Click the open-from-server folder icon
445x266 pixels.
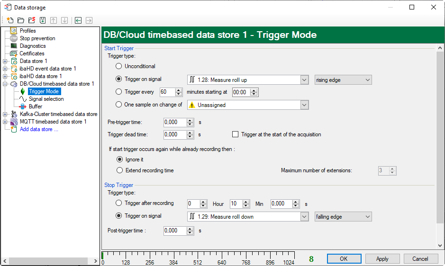pos(31,20)
